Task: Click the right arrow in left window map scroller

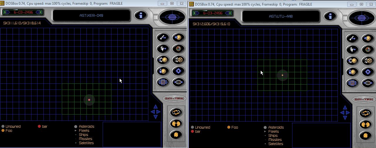Action: coord(159,112)
